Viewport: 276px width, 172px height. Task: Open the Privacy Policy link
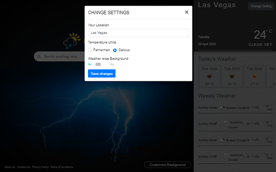click(x=40, y=167)
